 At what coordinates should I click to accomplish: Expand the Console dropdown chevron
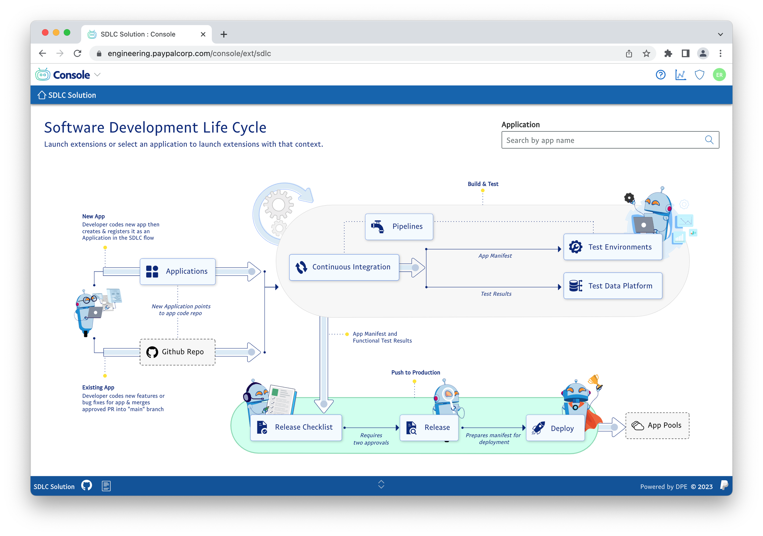pyautogui.click(x=97, y=75)
